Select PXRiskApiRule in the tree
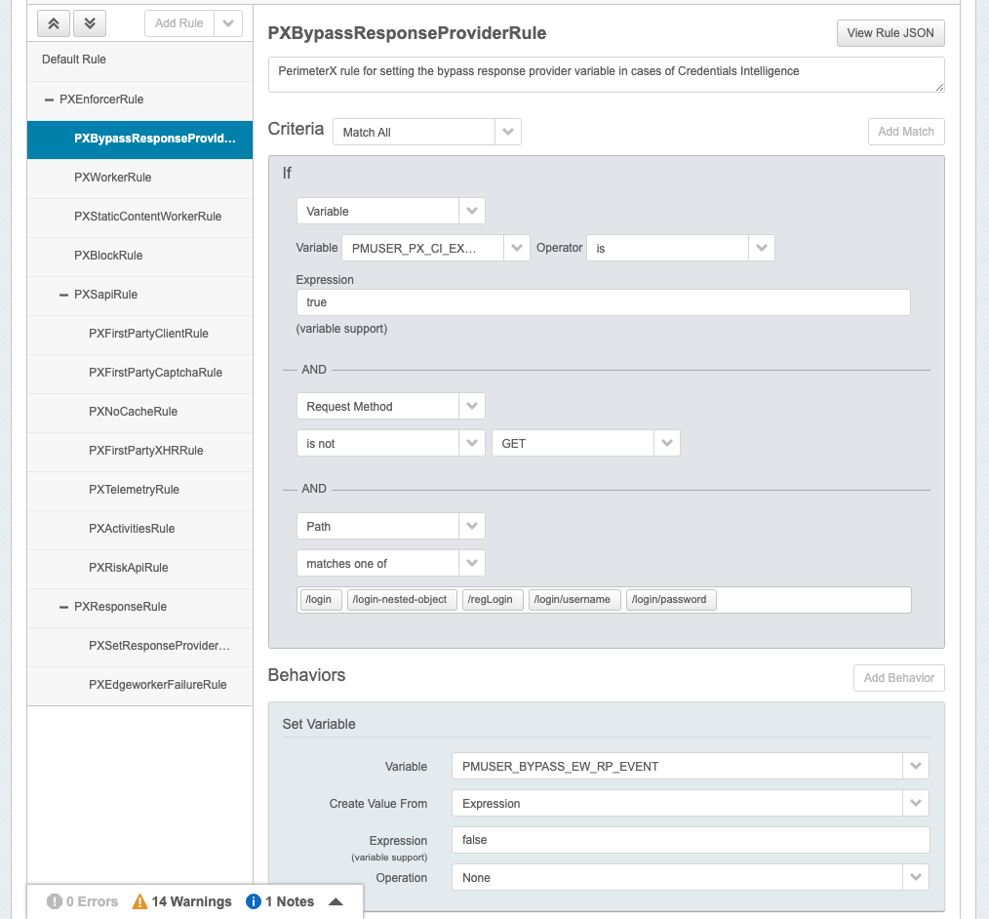 pyautogui.click(x=139, y=568)
